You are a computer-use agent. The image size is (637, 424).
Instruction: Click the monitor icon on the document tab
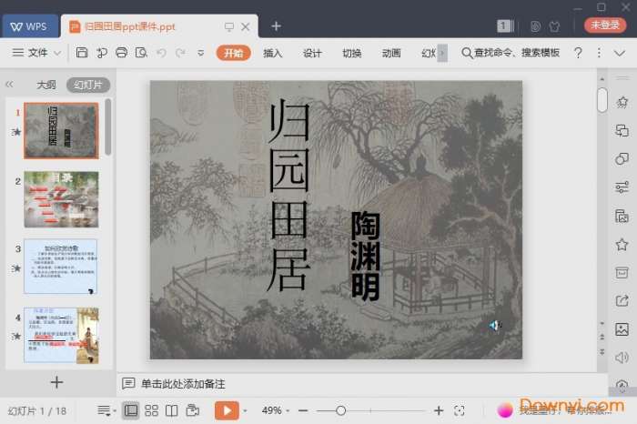pos(229,26)
